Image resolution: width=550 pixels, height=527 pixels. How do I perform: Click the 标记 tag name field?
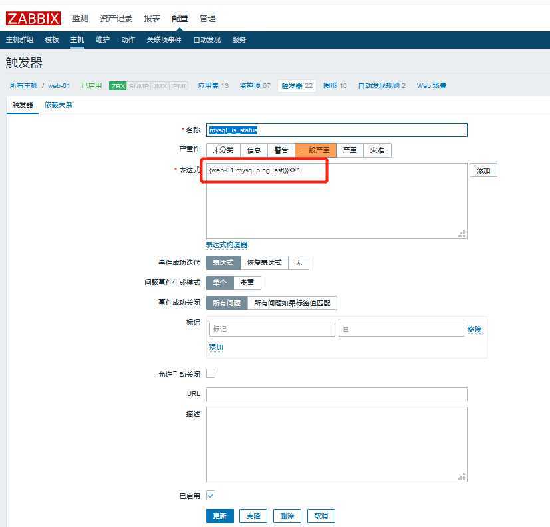point(272,329)
